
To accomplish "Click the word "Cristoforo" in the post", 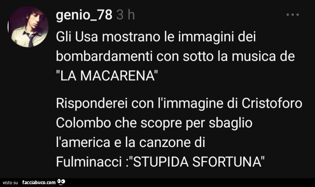I will click(x=272, y=103).
